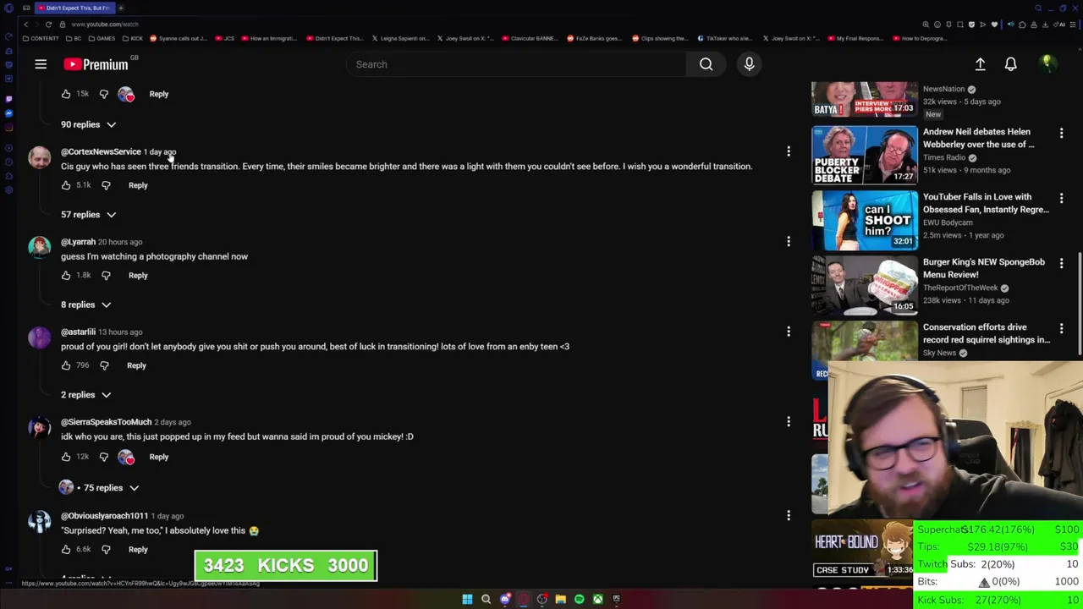Open @SierraSpeaksTooMuch profile avatar

coord(40,428)
